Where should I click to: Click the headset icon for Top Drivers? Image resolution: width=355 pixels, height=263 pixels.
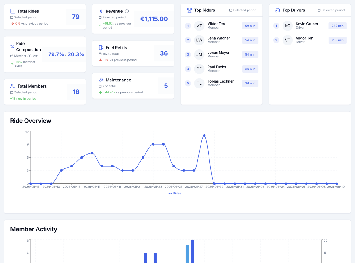[x=278, y=10]
